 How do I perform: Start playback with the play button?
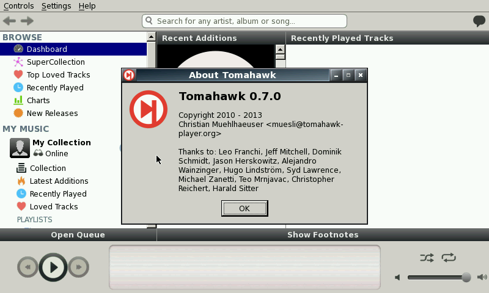click(x=53, y=267)
